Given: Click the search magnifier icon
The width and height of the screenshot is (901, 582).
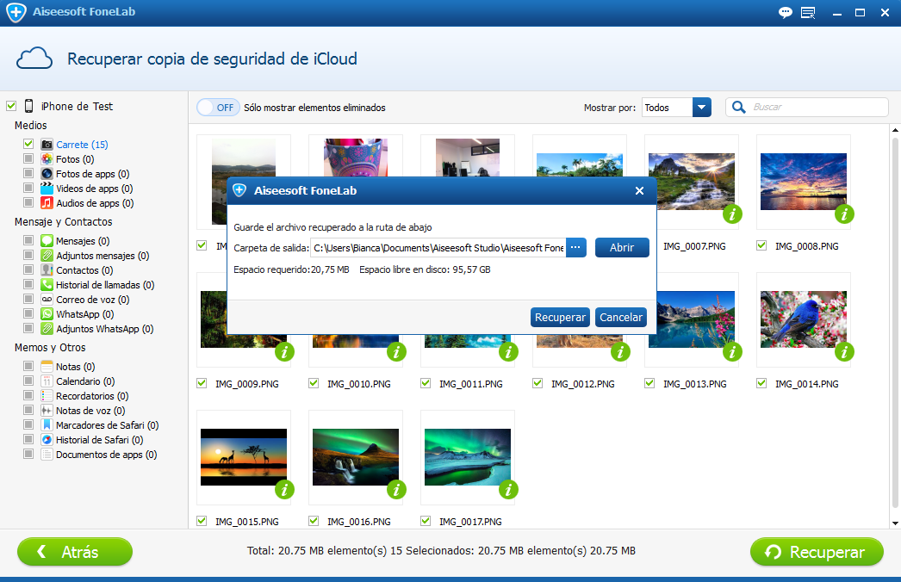Looking at the screenshot, I should 739,108.
